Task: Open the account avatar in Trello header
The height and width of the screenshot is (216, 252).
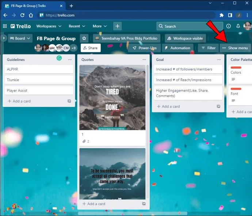Action: click(248, 26)
